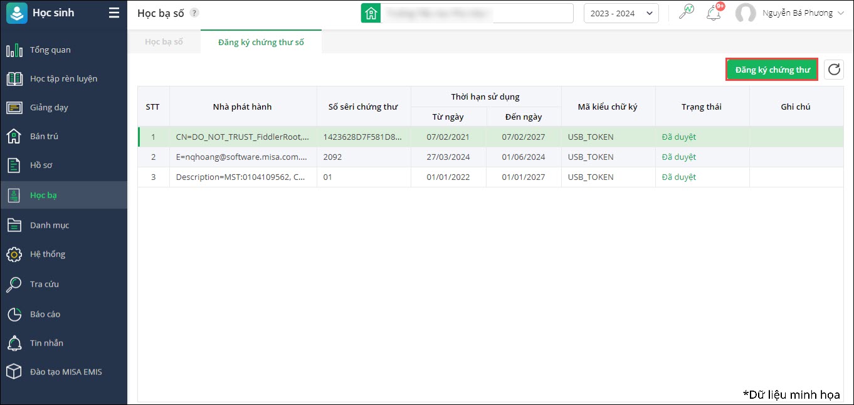
Task: Click the Học sinh app logo icon
Action: 17,13
